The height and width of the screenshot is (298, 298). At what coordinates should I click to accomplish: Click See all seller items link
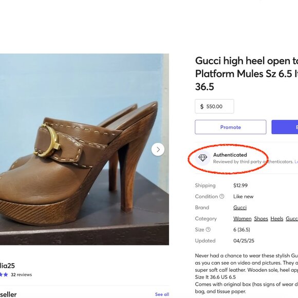[x=162, y=294]
